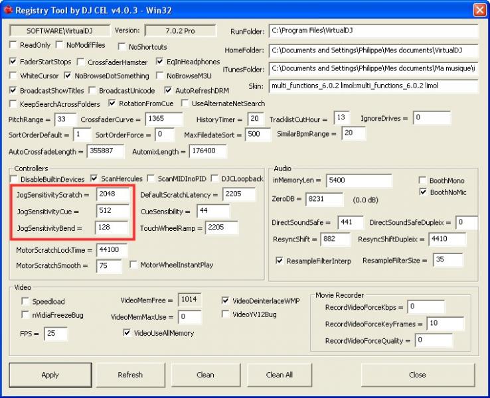Uncheck VideoDeinterlaceWMP option
Viewport: 490px width, 398px height.
(x=226, y=300)
